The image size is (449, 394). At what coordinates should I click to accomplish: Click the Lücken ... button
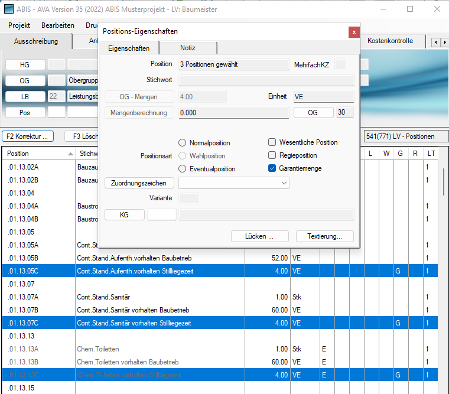tap(259, 236)
